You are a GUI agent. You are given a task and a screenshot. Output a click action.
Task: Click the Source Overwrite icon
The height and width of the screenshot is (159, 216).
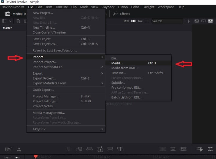click(120, 149)
